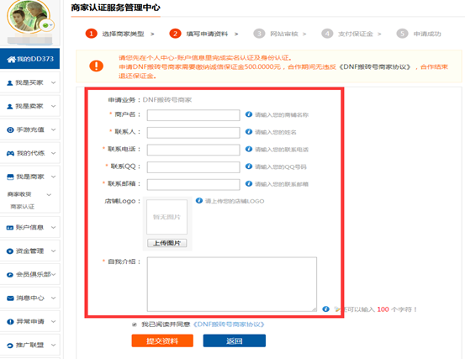The image size is (465, 359).
Task: Click step 5 申请成功 indicator
Action: (419, 34)
